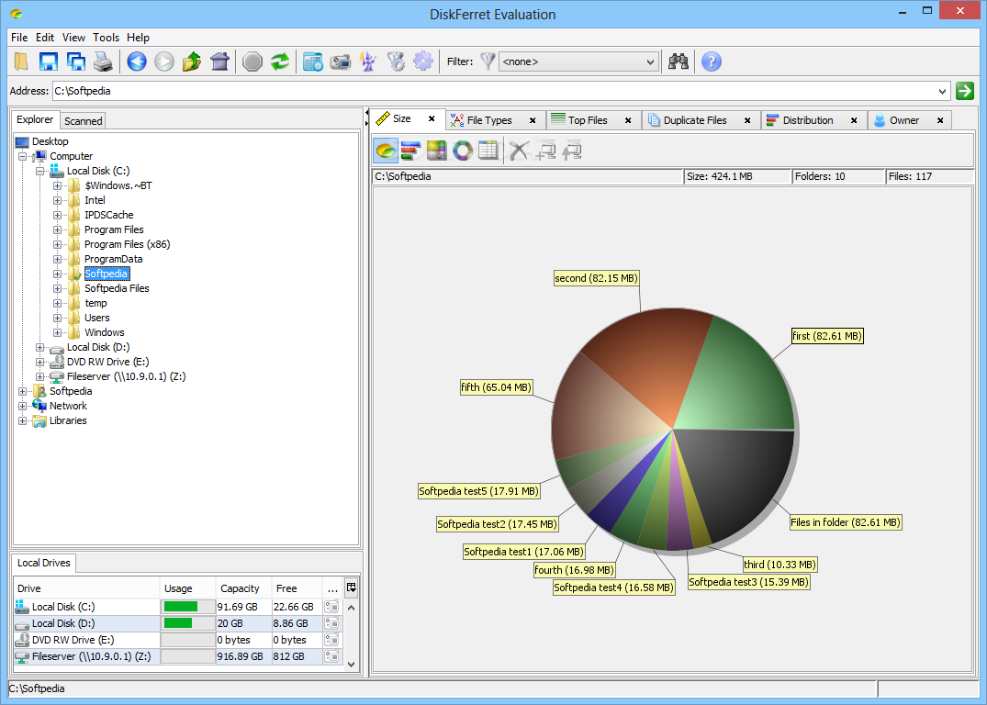Click the home icon in the toolbar
The image size is (987, 705).
click(219, 62)
